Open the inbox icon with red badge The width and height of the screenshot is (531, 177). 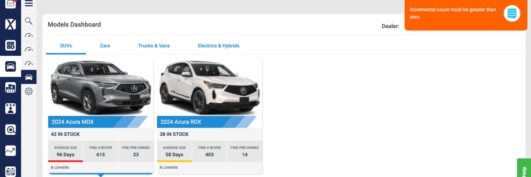(x=11, y=4)
